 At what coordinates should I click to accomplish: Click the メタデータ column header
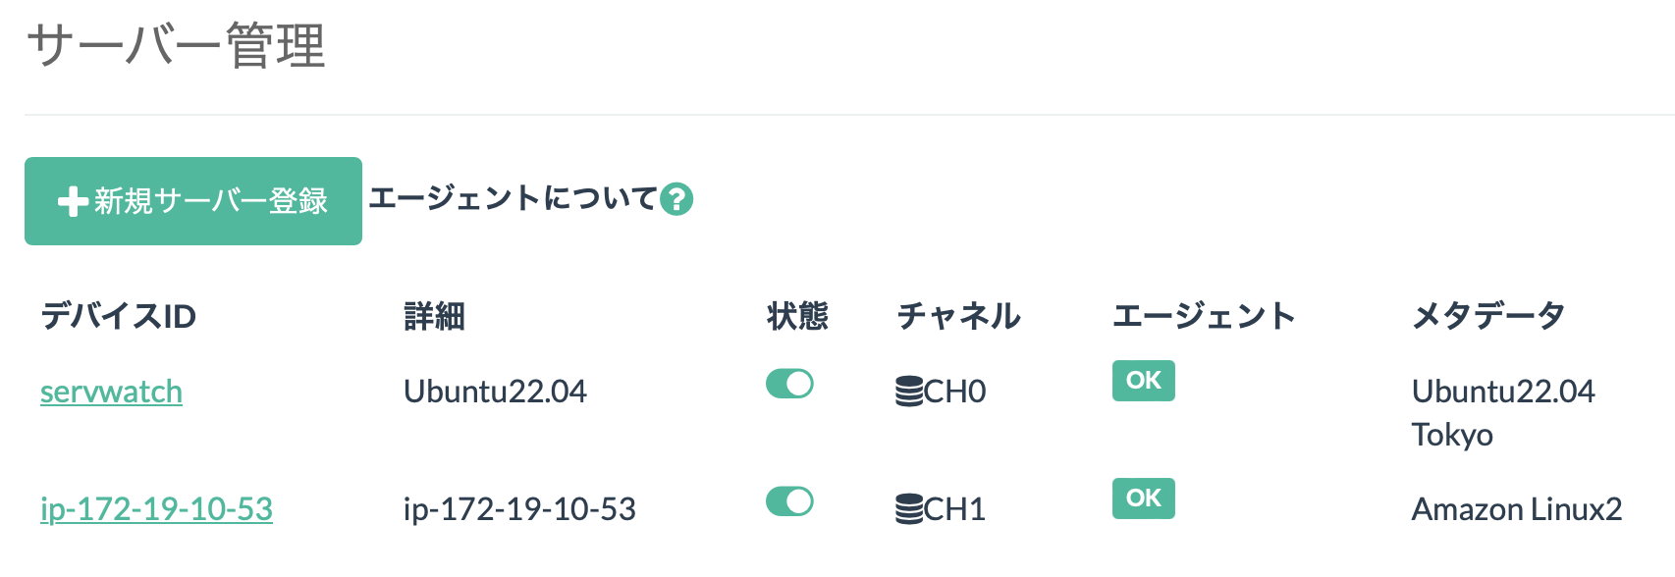(x=1488, y=316)
